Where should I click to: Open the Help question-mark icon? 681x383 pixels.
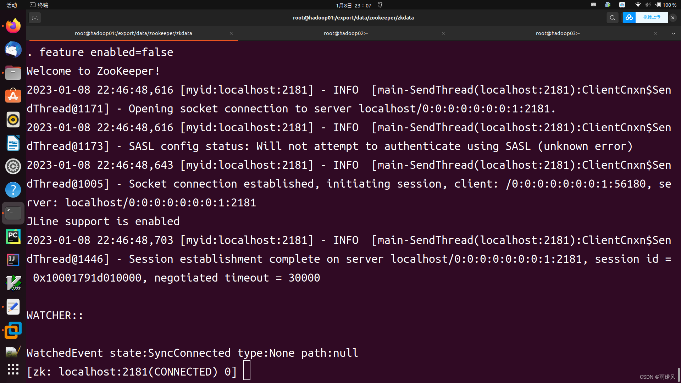(13, 190)
